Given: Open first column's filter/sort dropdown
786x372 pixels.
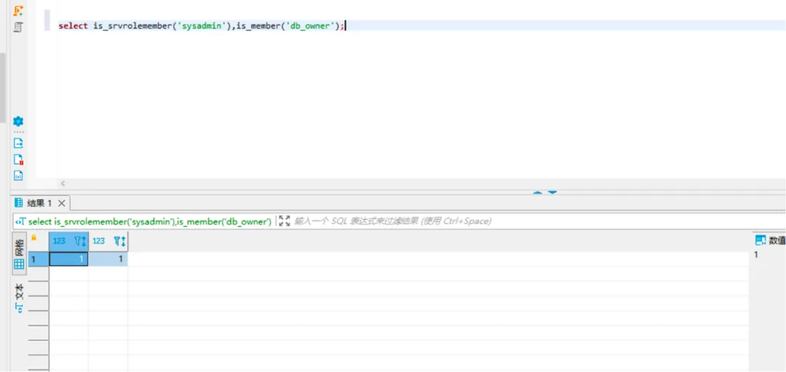Looking at the screenshot, I should 81,241.
